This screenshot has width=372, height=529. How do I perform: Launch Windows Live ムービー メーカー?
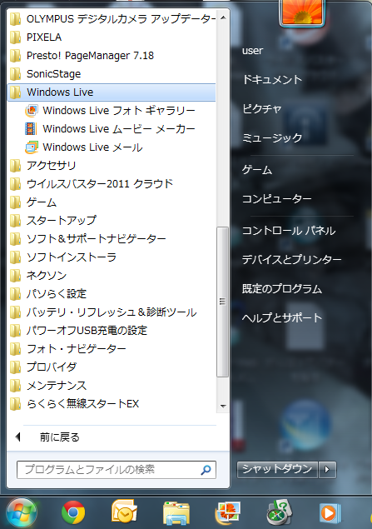(x=112, y=128)
